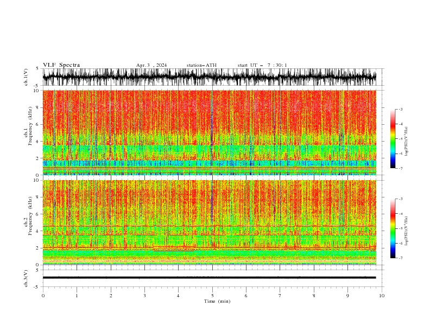Click the "-5" tick on ch.1 color bar
Viewport: 430px width, 332px height.
point(400,139)
